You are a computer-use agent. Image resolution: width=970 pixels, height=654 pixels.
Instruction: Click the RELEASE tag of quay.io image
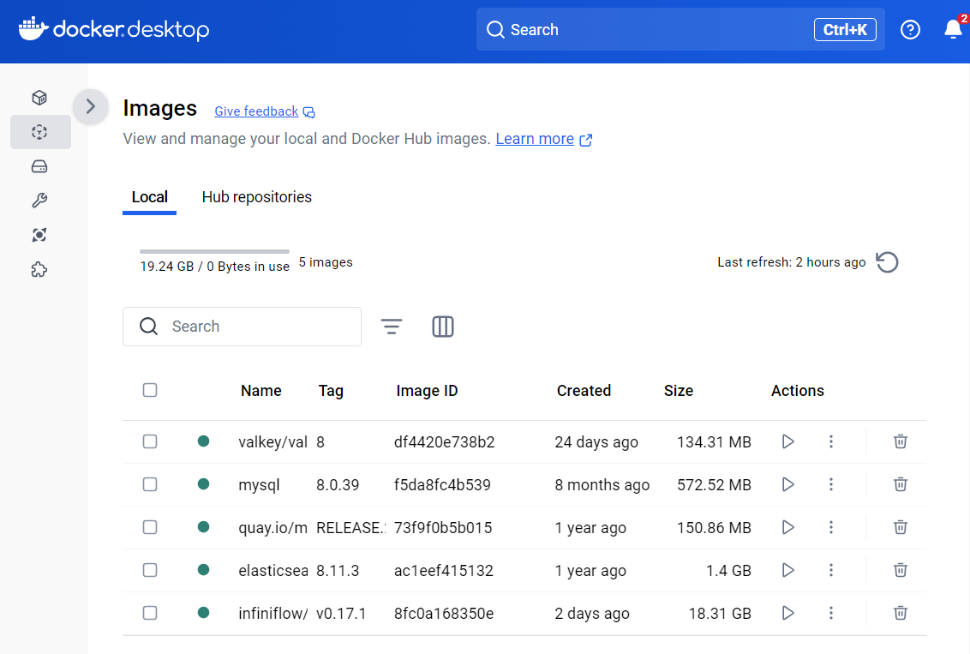tap(350, 528)
